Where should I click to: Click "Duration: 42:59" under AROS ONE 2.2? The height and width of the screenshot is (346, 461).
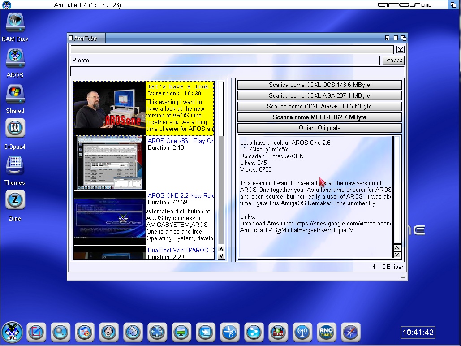pyautogui.click(x=167, y=203)
